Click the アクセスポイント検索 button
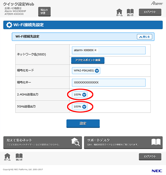Image resolution: width=166 pixels, height=175 pixels. (88, 60)
